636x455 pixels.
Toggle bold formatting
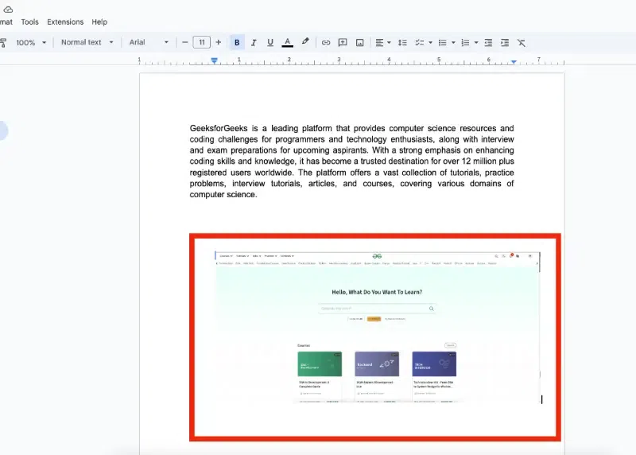tap(237, 42)
